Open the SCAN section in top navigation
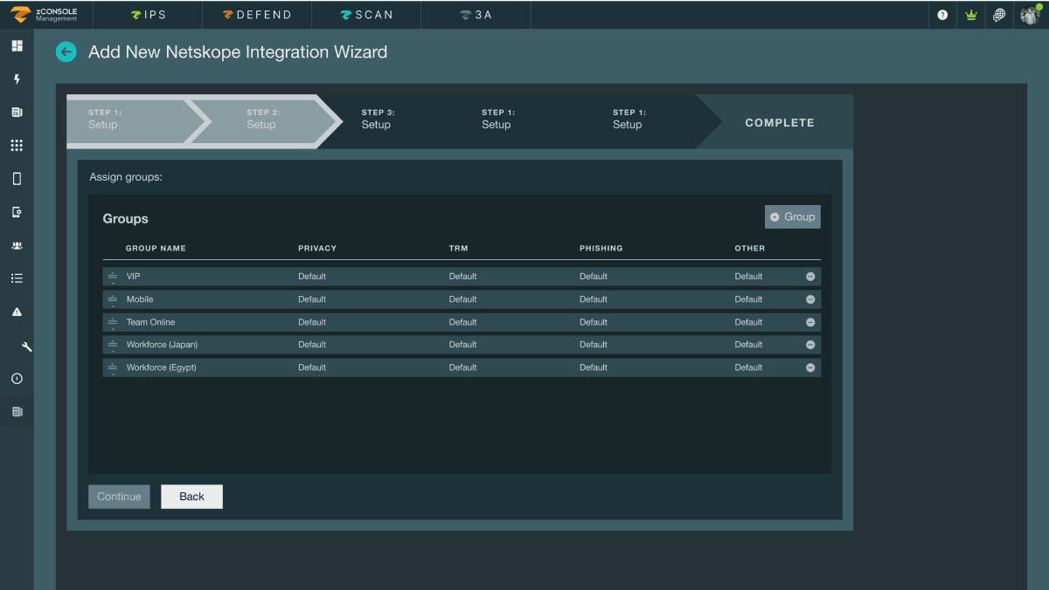 pos(365,15)
